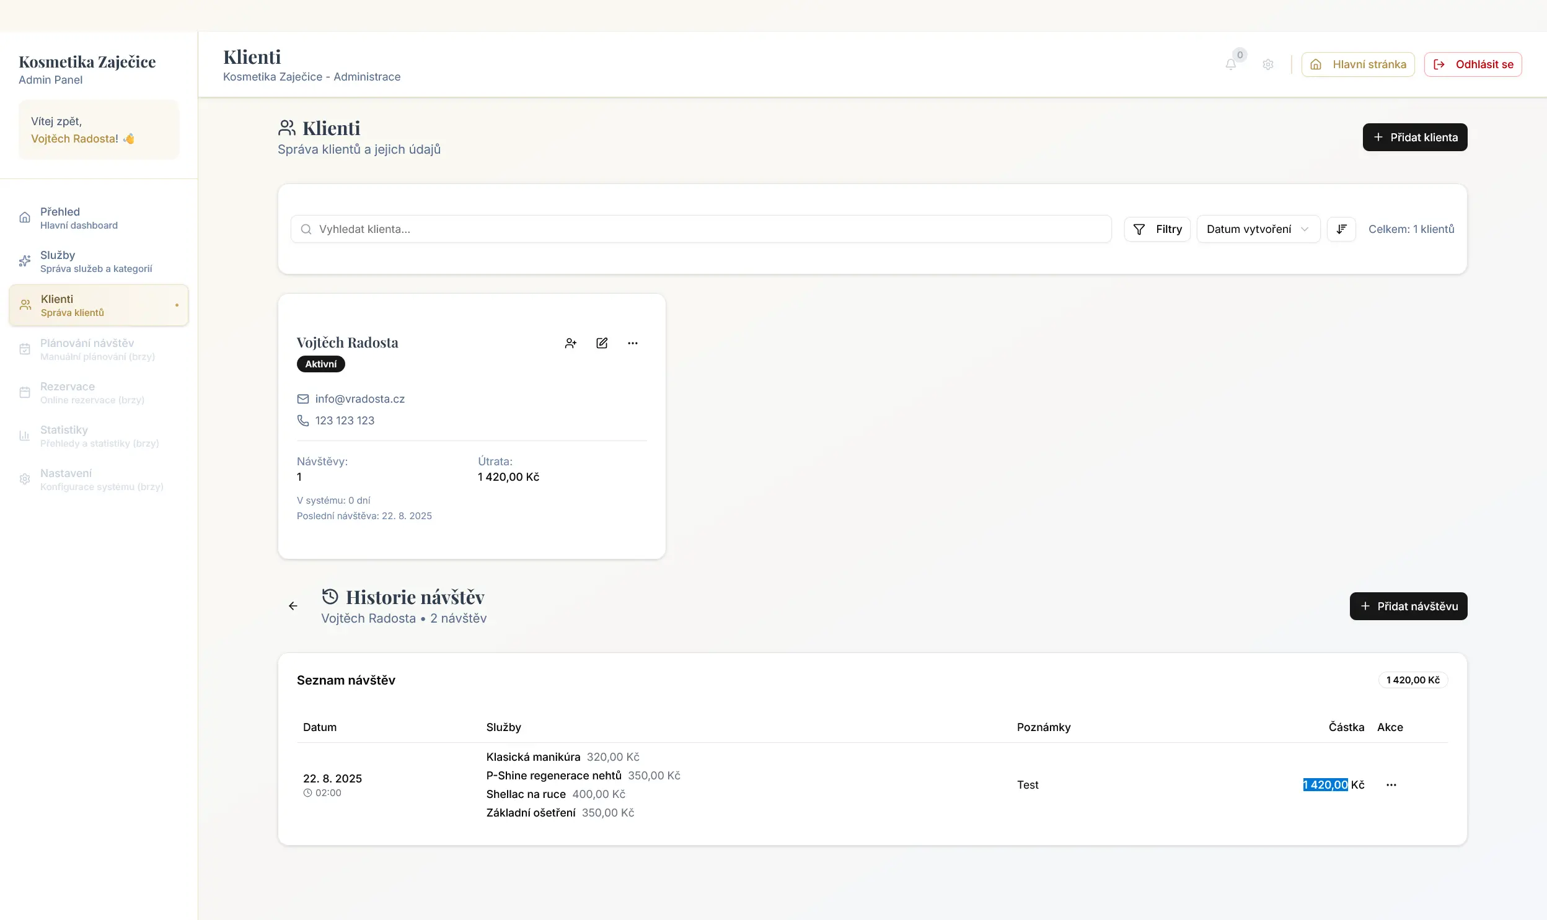Click the notifications bell icon

1231,64
